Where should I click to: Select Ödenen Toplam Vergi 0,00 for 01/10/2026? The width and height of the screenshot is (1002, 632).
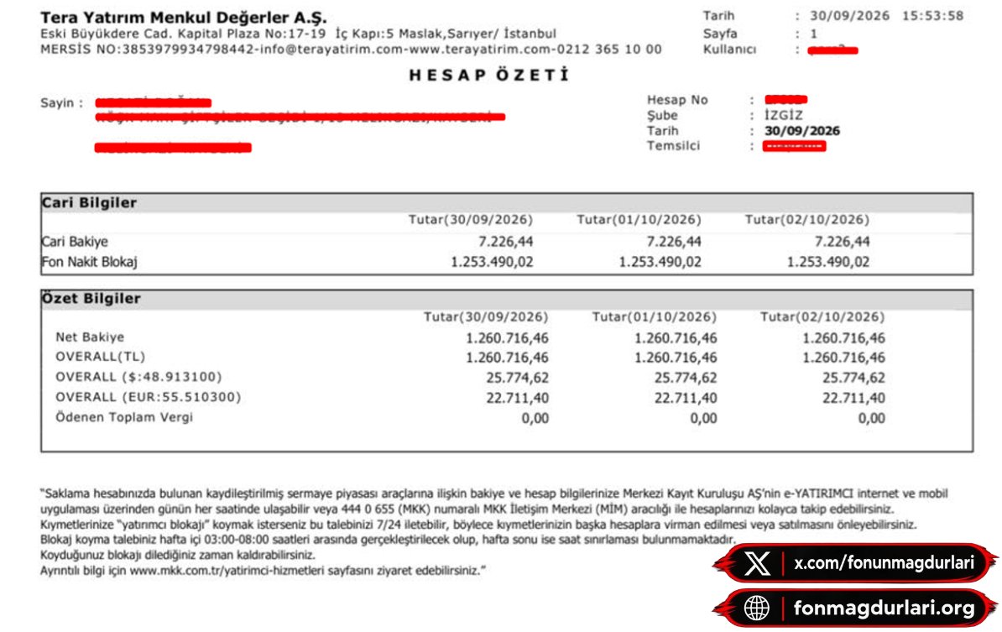[703, 419]
